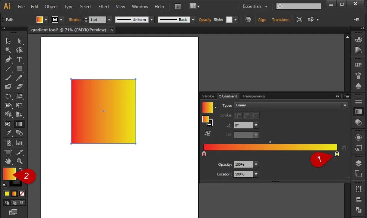The image size is (367, 218).
Task: Set paint mode to None
Action: click(x=22, y=193)
